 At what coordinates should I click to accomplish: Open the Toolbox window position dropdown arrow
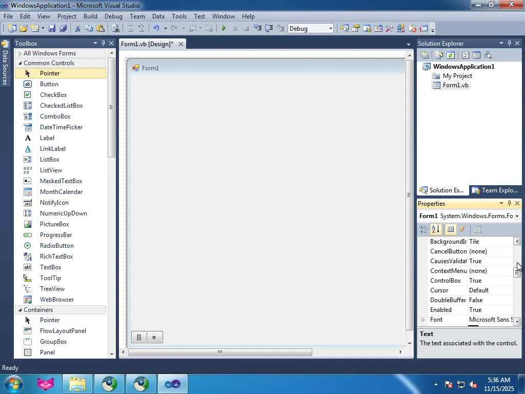pyautogui.click(x=95, y=43)
